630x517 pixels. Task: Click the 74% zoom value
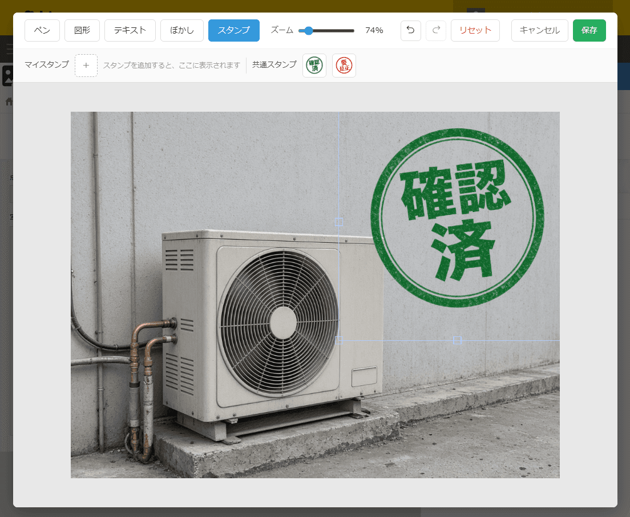tap(374, 31)
